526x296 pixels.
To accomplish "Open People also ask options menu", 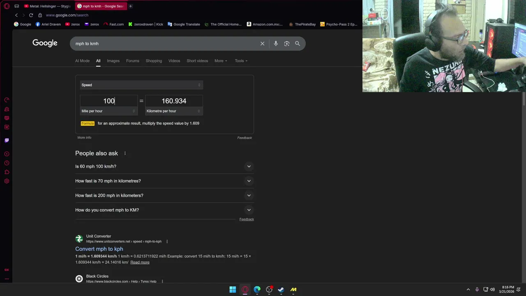I will click(125, 153).
